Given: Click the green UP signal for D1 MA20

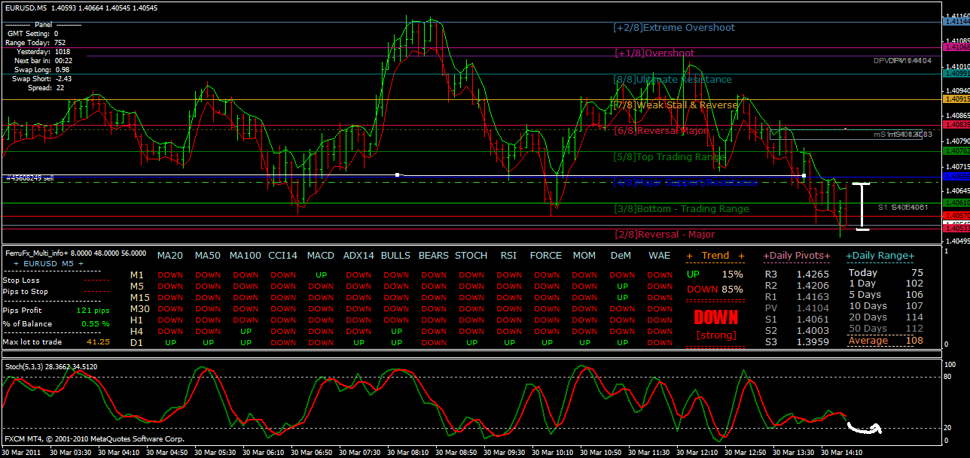Looking at the screenshot, I should [x=170, y=342].
